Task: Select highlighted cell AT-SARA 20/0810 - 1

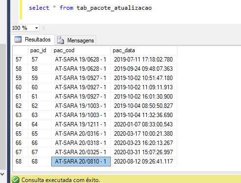Action: [x=81, y=162]
